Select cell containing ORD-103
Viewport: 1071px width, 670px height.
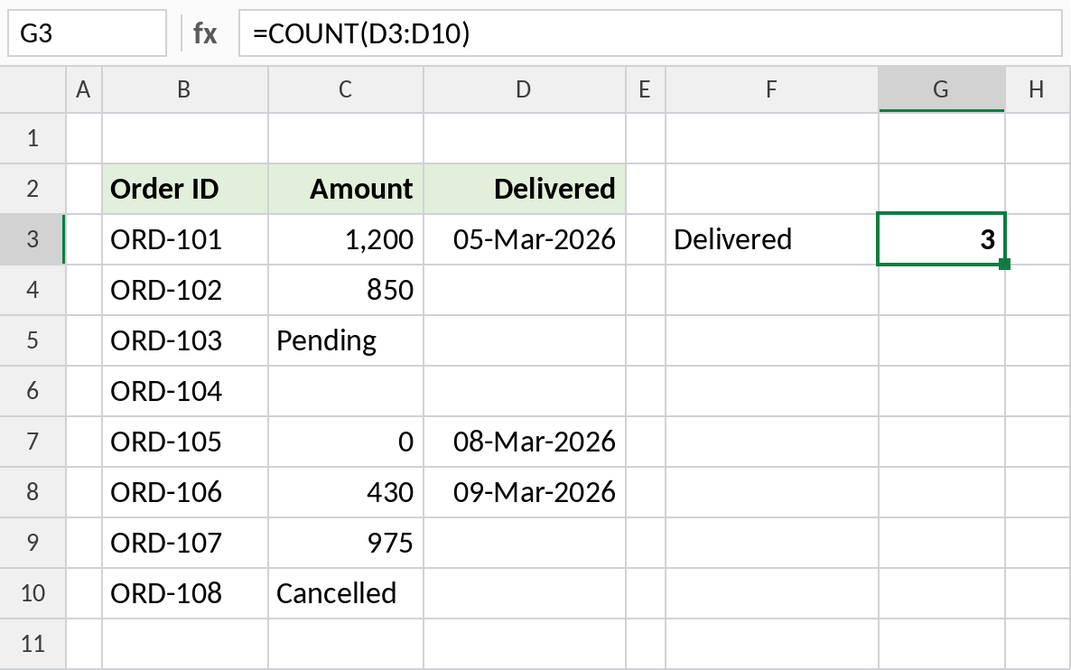[x=185, y=340]
